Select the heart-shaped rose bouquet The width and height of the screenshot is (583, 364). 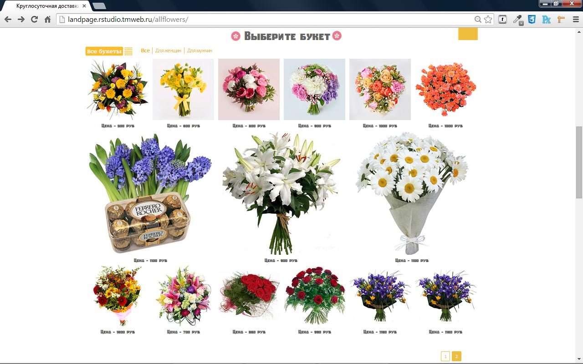pyautogui.click(x=380, y=89)
